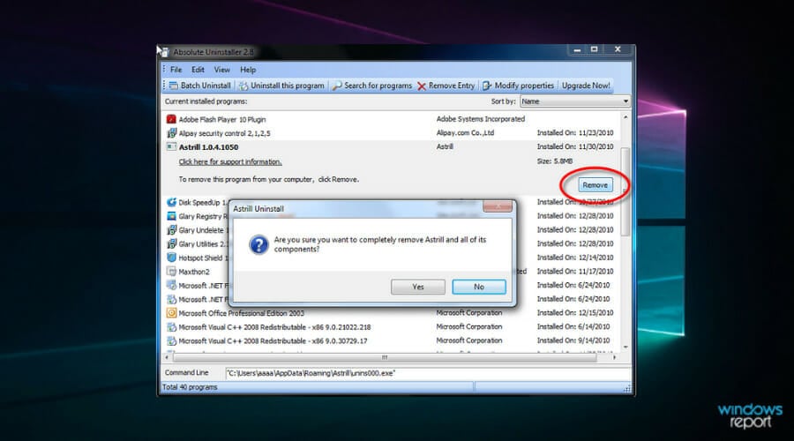Click the Uninstall this program icon
Screen dimensions: 794x441
click(x=243, y=86)
